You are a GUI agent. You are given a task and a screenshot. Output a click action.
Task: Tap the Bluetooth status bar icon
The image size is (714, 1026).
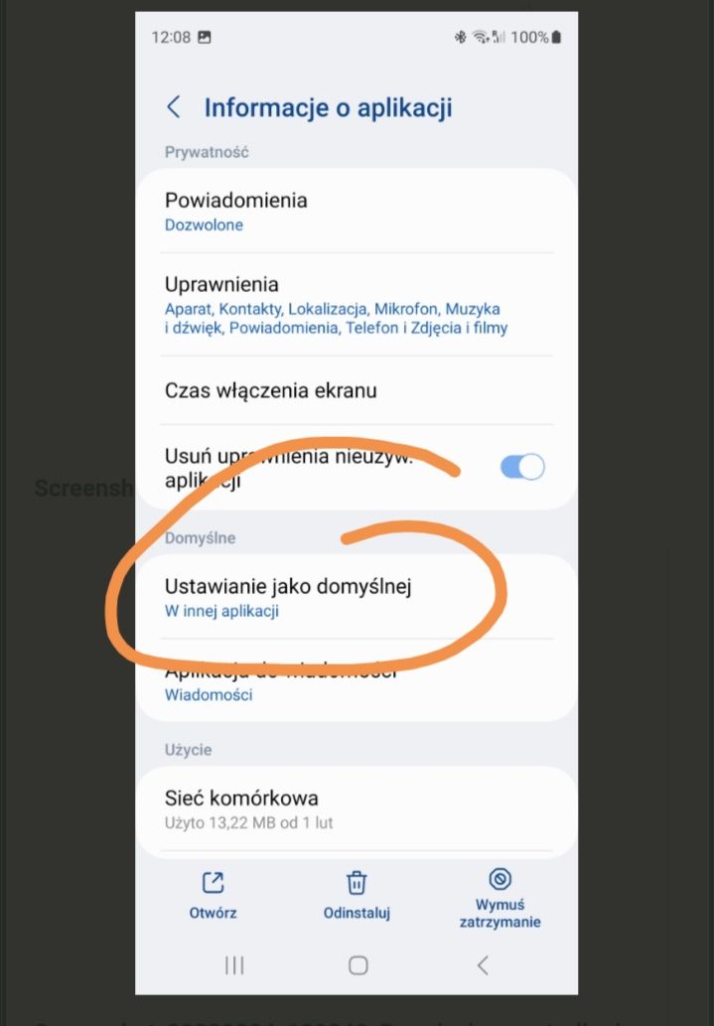click(460, 38)
